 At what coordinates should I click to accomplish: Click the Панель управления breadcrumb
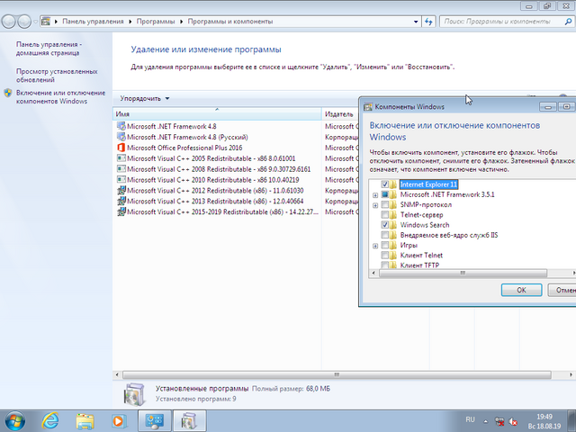coord(93,22)
